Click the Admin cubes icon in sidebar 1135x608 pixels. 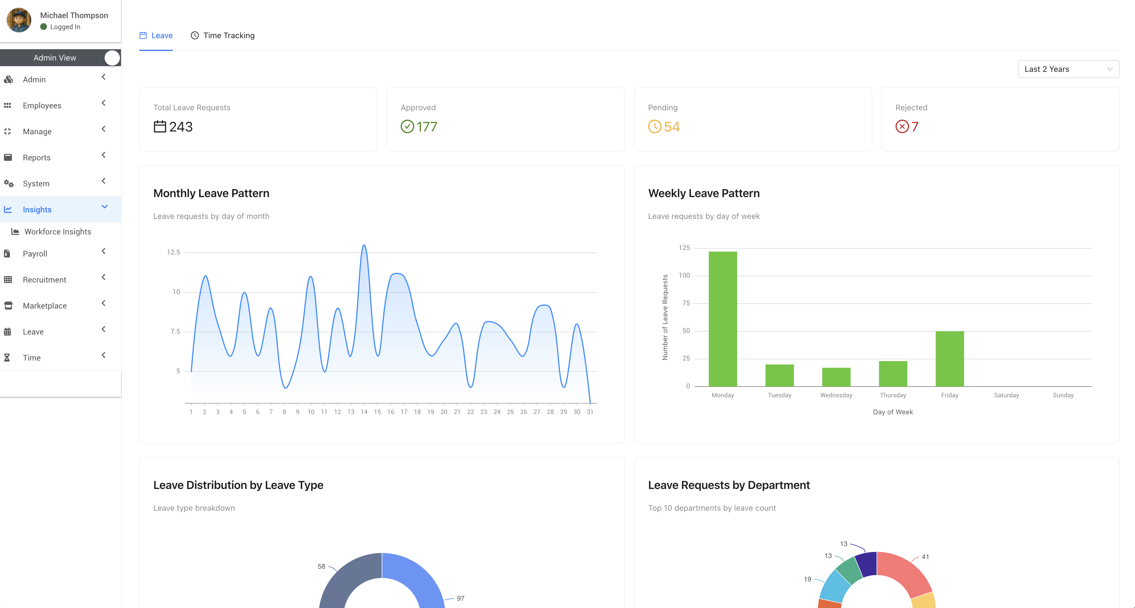coord(8,80)
